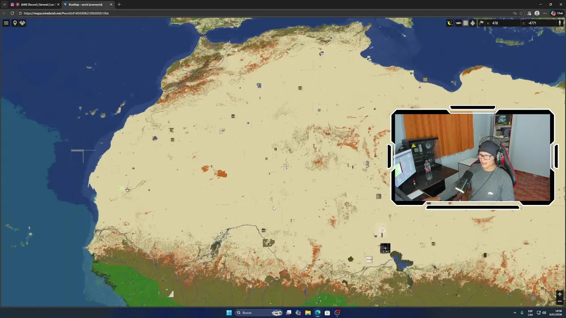This screenshot has height=318, width=566.
Task: Click the microphone tray icon
Action: coord(522,313)
